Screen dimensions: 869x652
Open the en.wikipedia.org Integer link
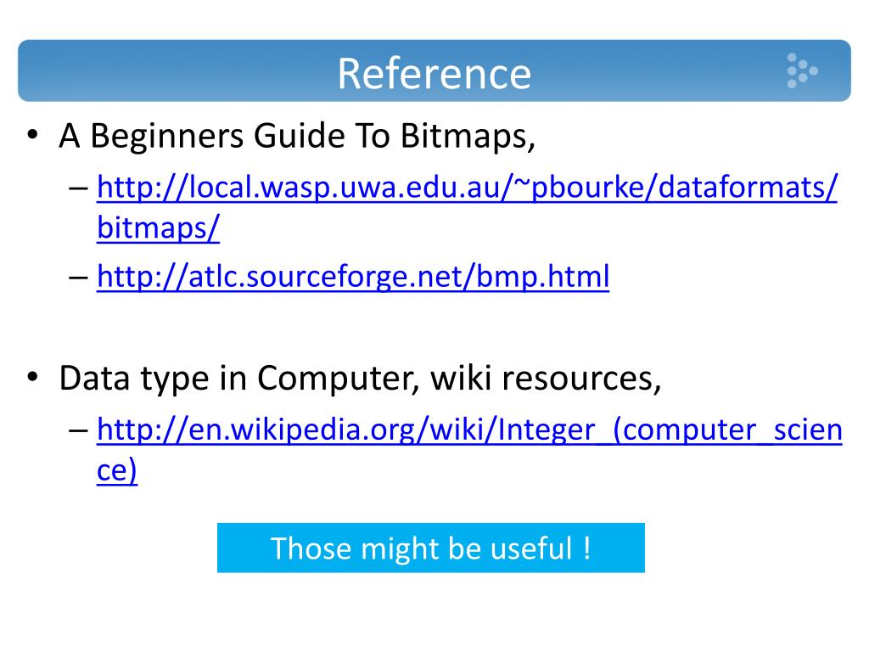click(x=469, y=430)
